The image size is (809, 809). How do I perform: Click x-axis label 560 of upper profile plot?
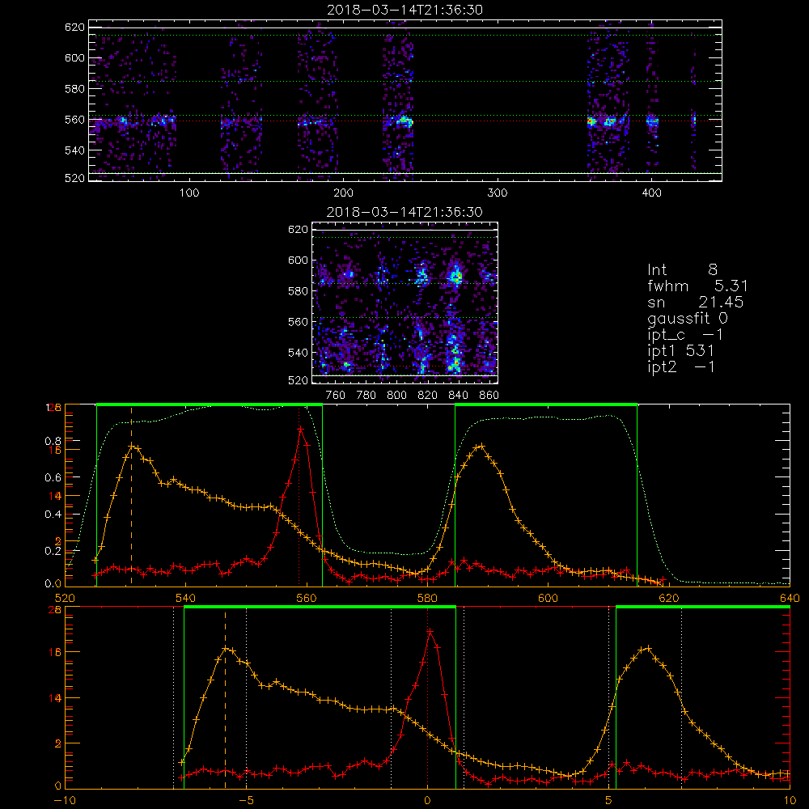(307, 599)
